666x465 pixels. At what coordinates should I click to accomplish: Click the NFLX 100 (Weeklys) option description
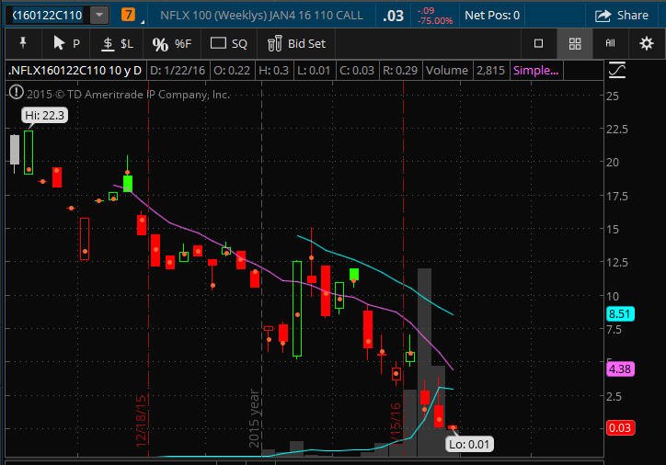point(261,16)
